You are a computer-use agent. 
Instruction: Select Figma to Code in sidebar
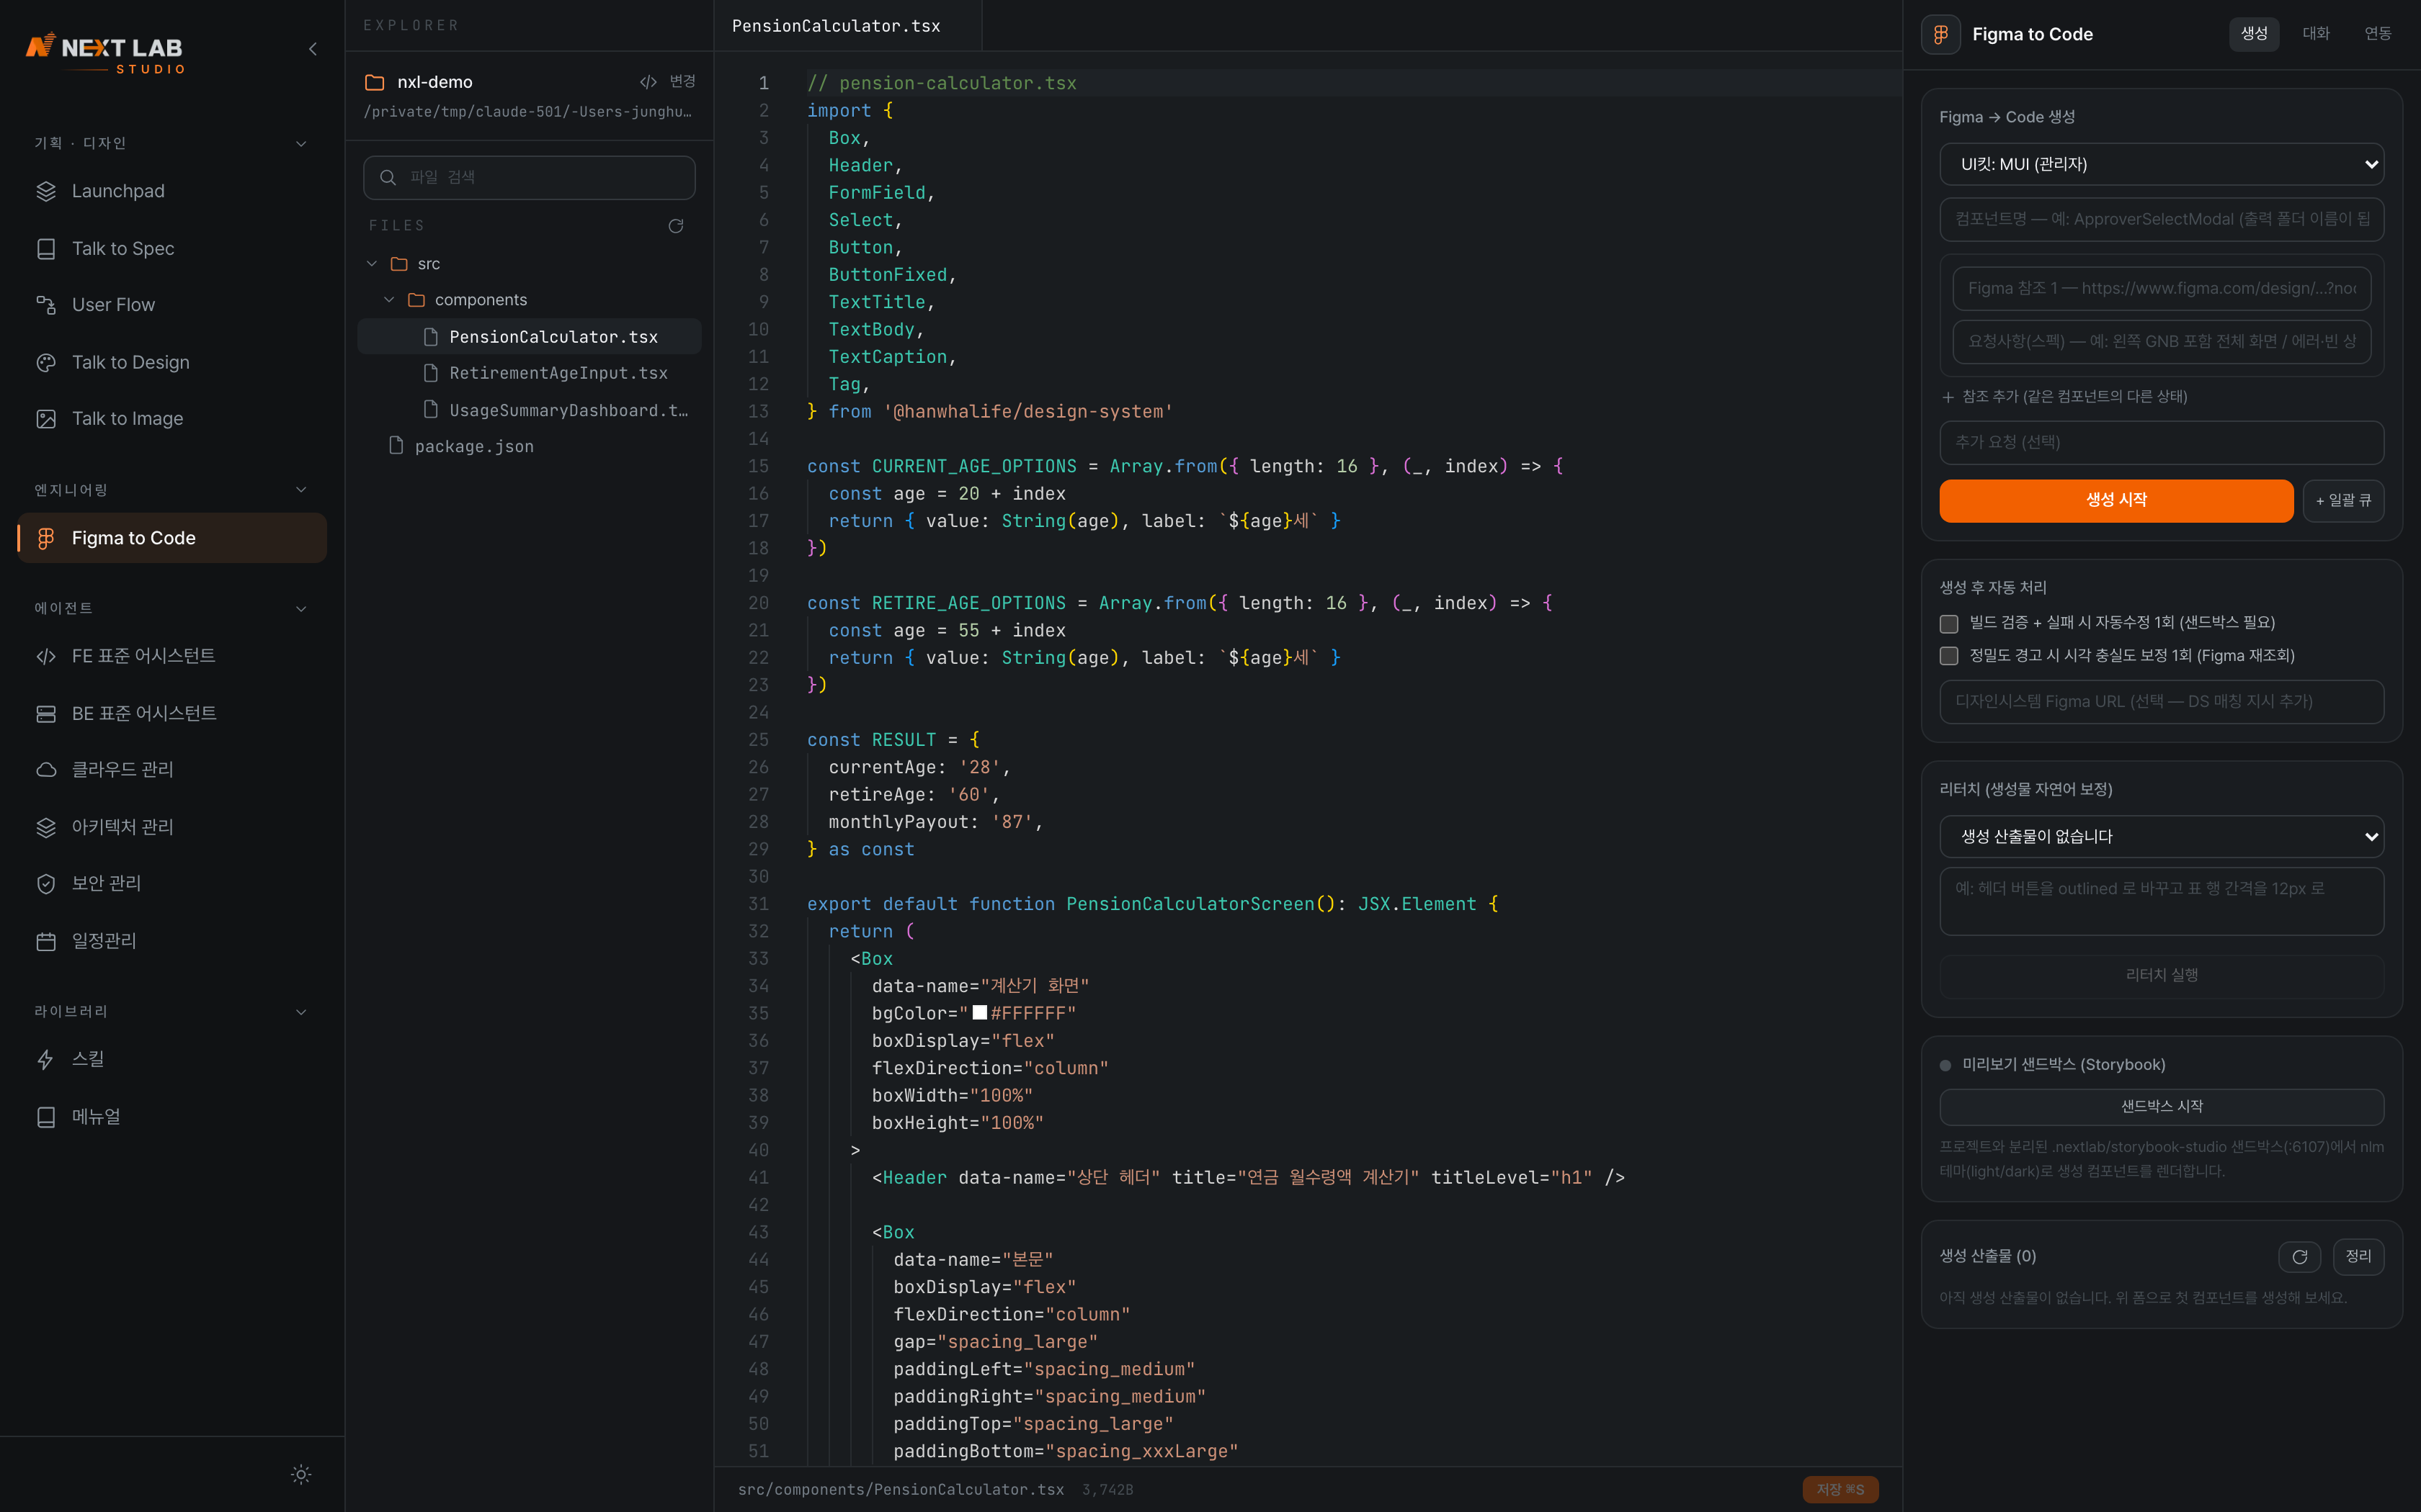pyautogui.click(x=172, y=538)
